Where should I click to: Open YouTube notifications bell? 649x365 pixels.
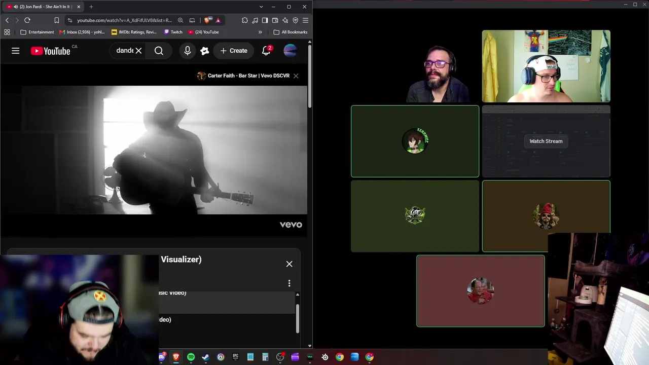(x=266, y=51)
